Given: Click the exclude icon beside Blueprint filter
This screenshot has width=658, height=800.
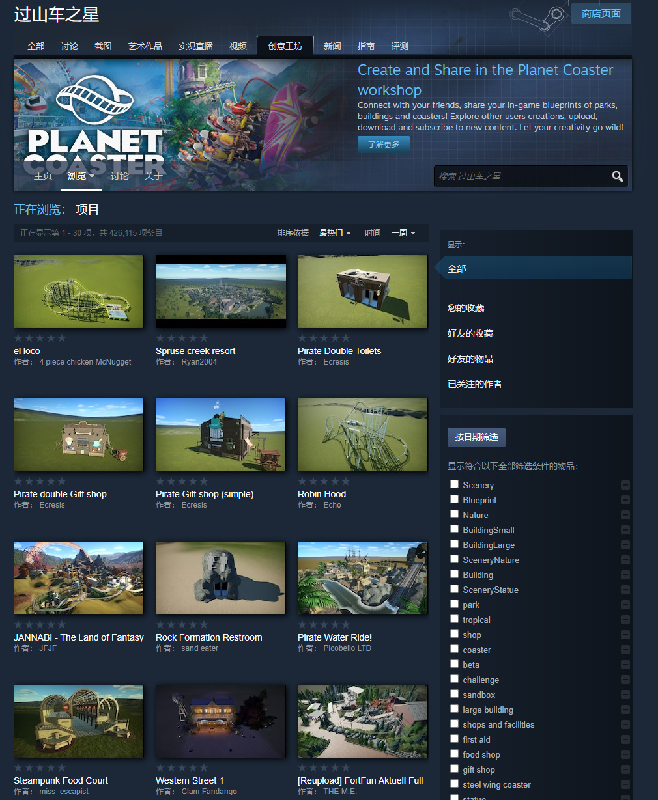Looking at the screenshot, I should click(x=625, y=500).
